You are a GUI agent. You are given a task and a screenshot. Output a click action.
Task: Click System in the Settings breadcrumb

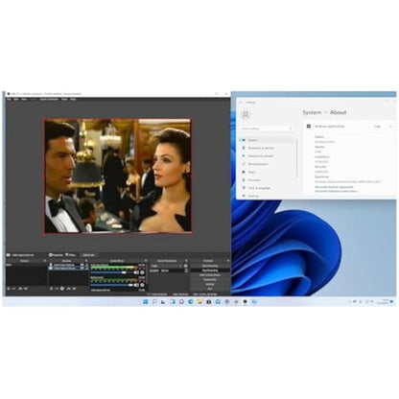[312, 112]
